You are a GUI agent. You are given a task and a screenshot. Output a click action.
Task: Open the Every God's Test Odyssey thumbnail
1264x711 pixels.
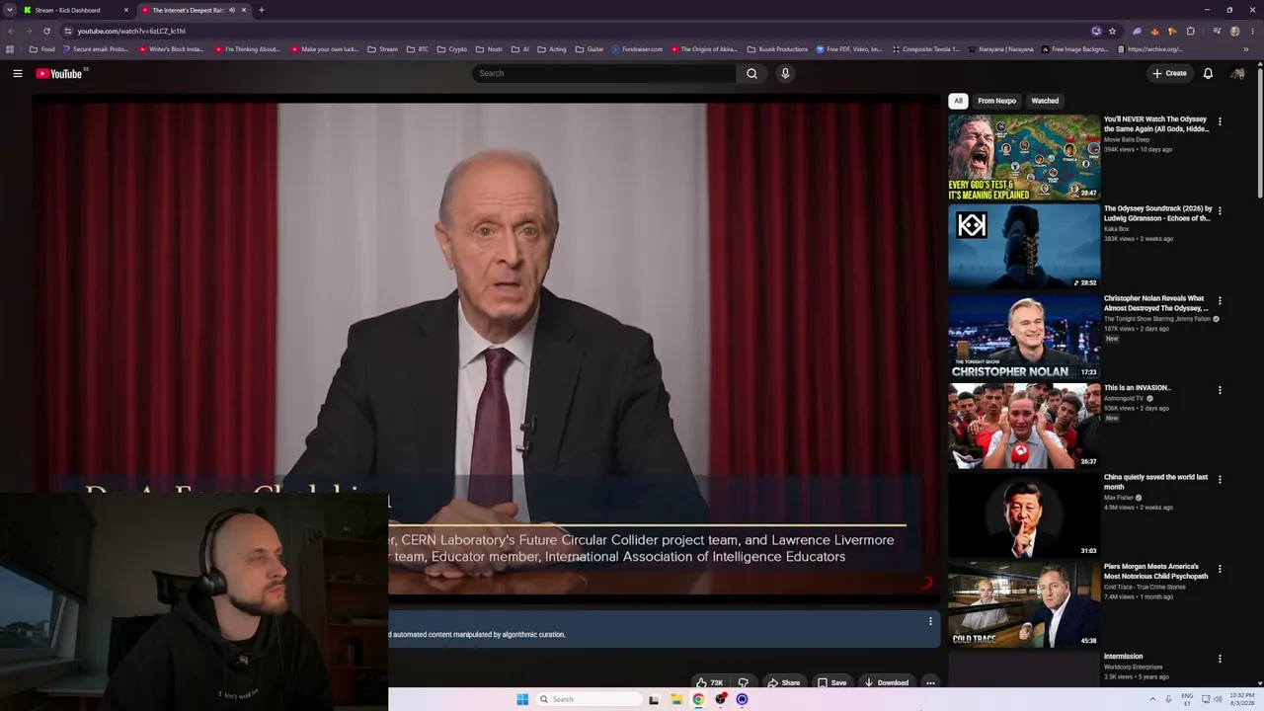coord(1024,158)
